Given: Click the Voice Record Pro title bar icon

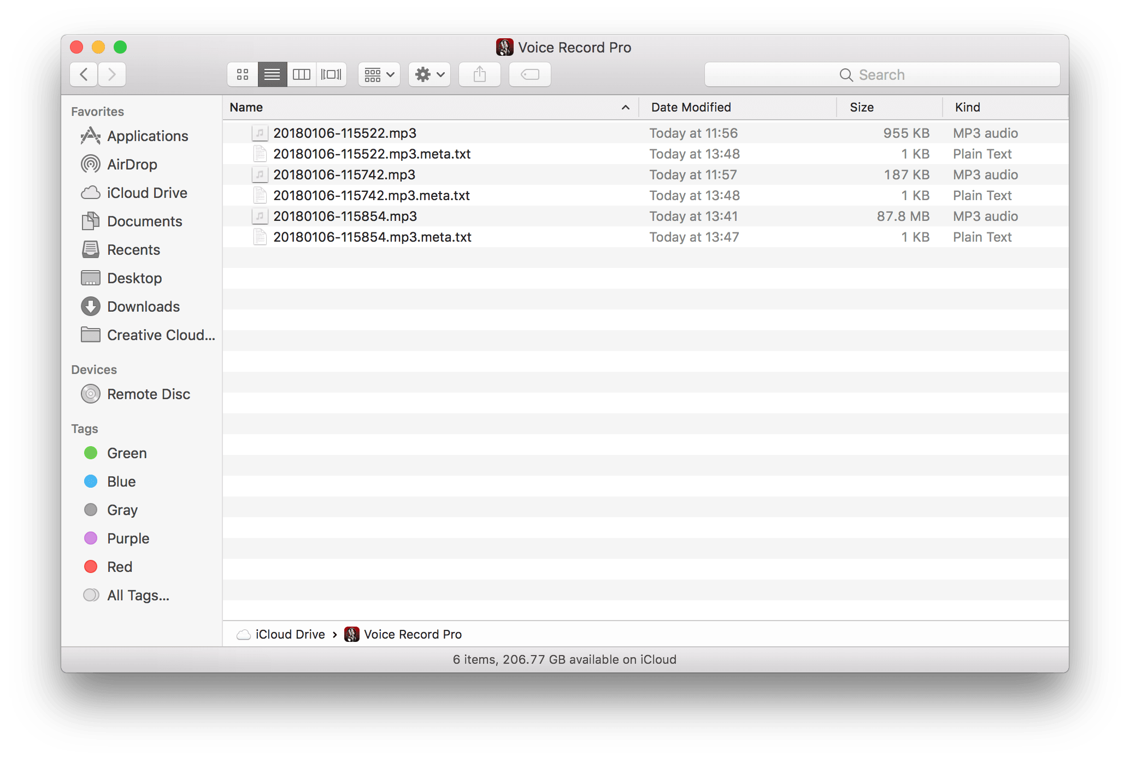Looking at the screenshot, I should click(504, 48).
